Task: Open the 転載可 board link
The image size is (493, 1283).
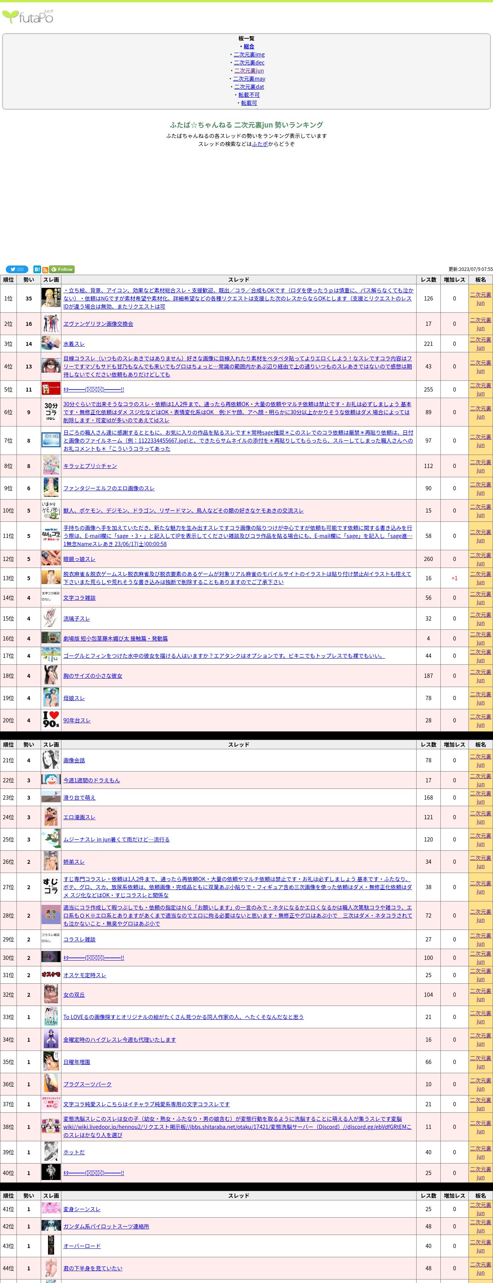Action: tap(249, 103)
